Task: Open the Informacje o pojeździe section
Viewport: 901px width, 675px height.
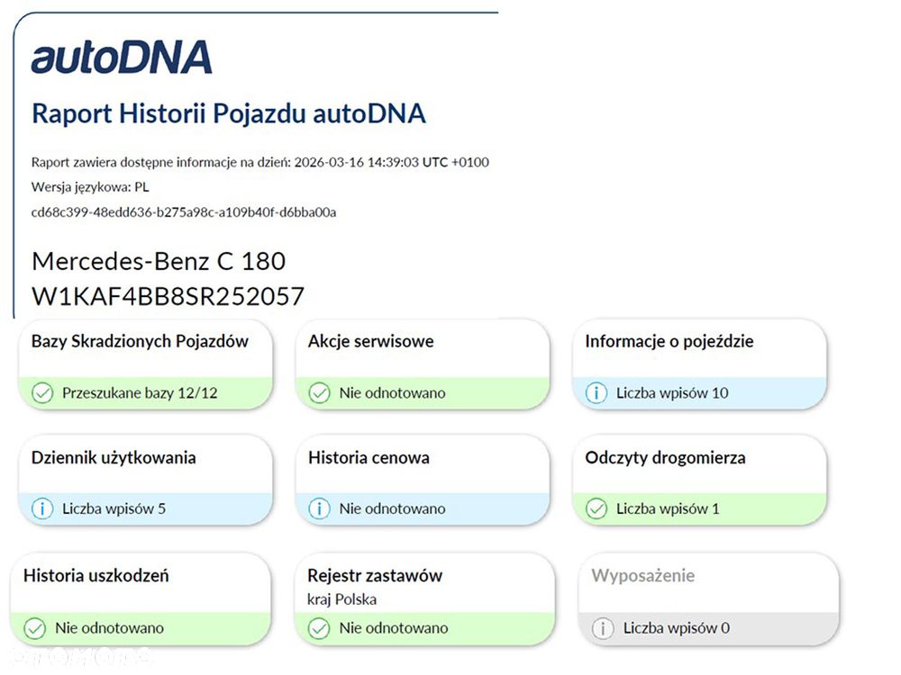Action: pyautogui.click(x=699, y=364)
